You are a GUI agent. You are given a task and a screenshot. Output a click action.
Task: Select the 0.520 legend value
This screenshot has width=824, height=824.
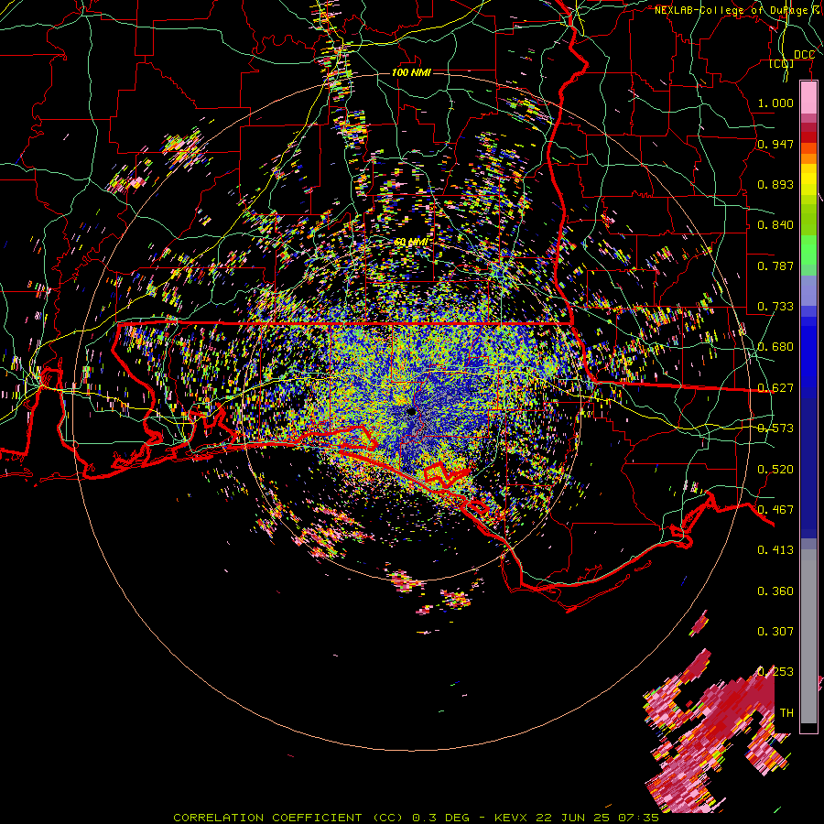coord(775,469)
